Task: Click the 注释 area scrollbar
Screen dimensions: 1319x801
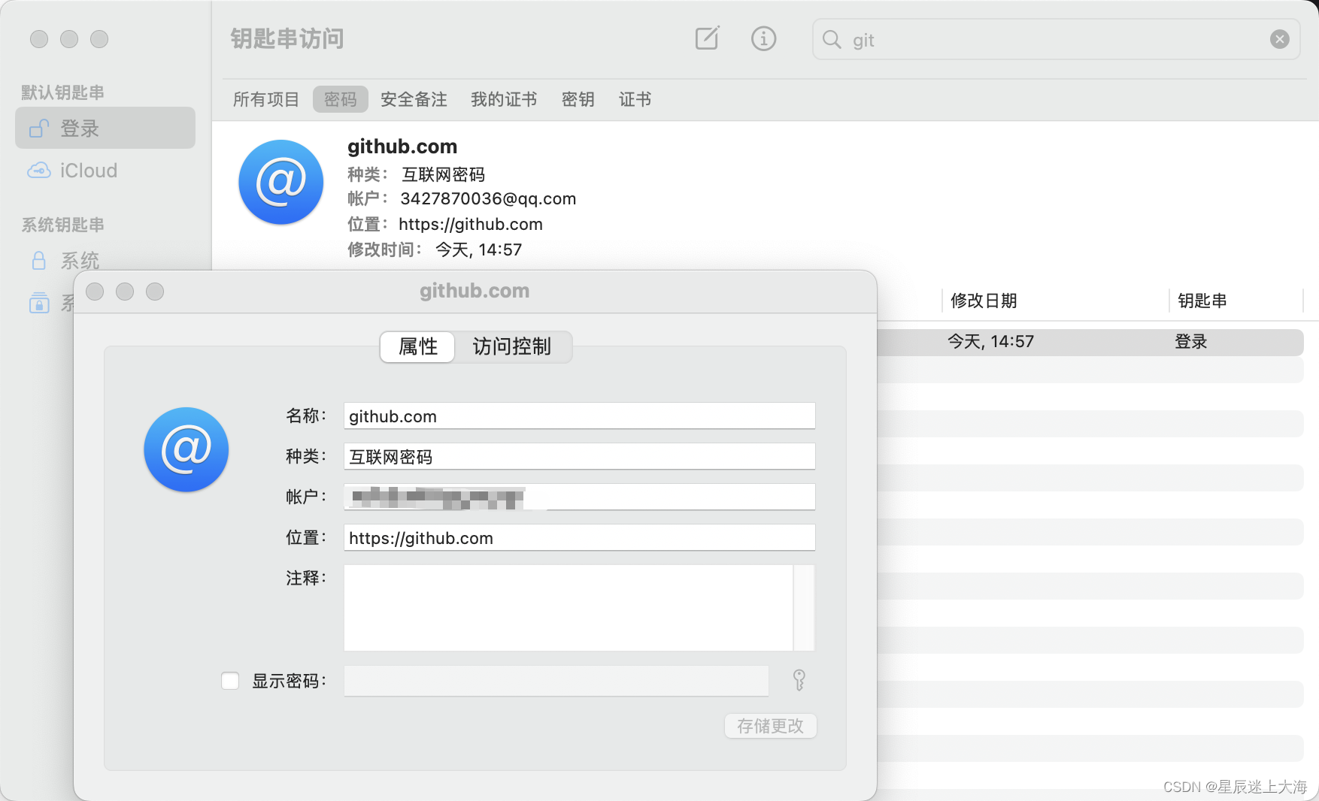Action: pyautogui.click(x=804, y=608)
